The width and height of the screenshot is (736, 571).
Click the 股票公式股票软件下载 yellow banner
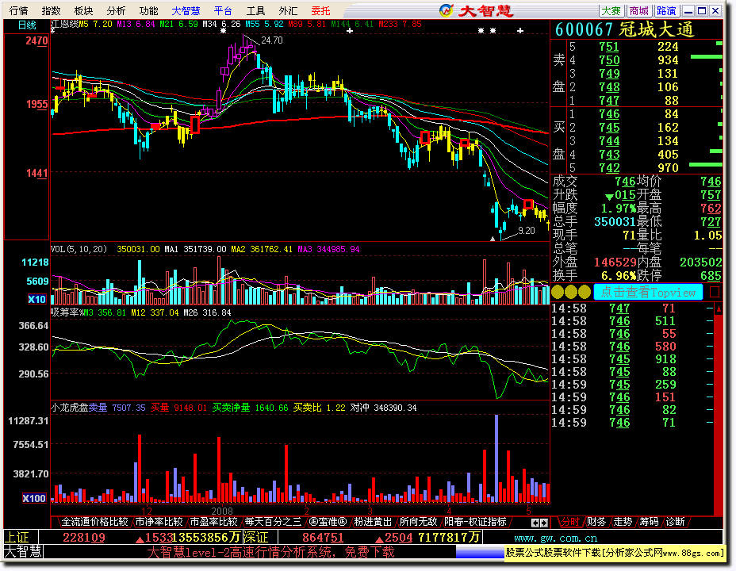pos(615,552)
